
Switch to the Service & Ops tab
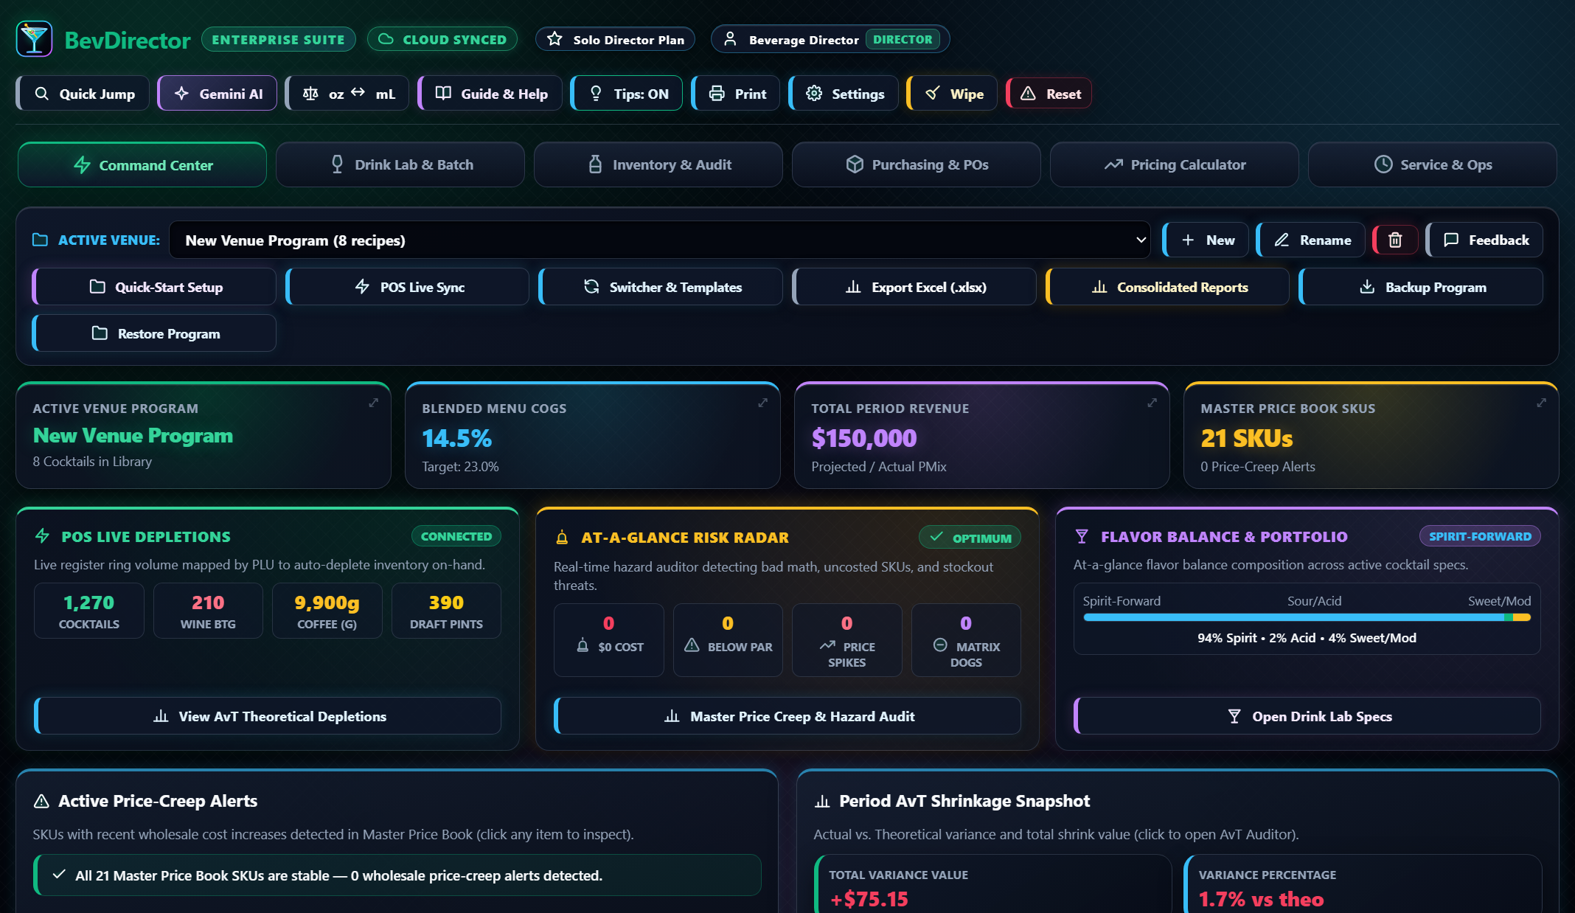[x=1433, y=164]
